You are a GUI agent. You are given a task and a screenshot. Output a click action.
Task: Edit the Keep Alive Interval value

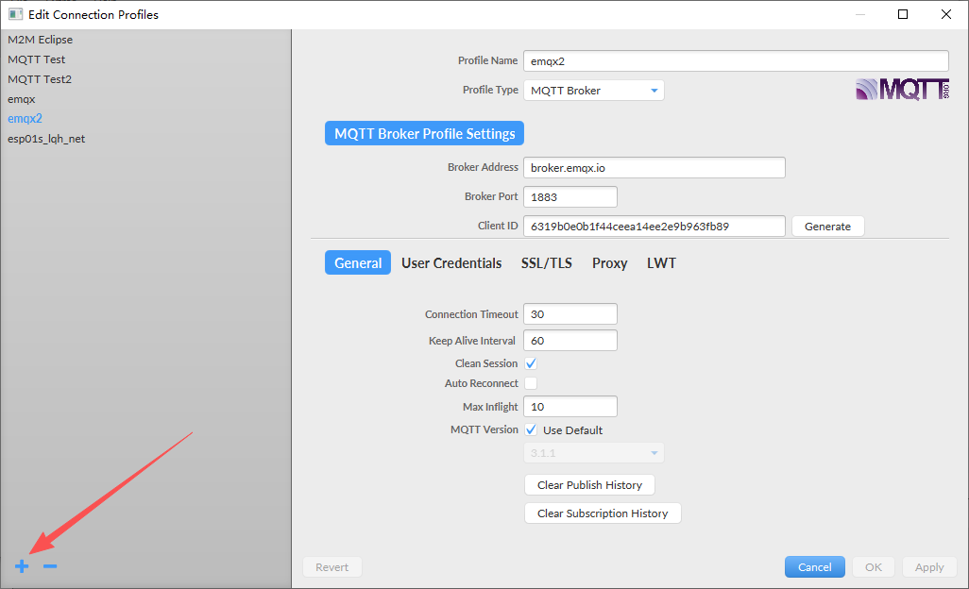point(570,341)
